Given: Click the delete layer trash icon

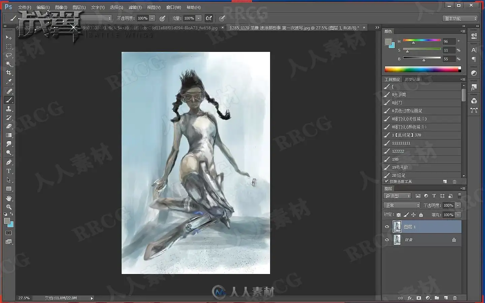Looking at the screenshot, I should pos(455,298).
